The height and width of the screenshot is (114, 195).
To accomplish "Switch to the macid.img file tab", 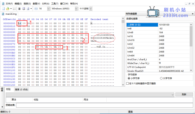I will pos(9,14).
